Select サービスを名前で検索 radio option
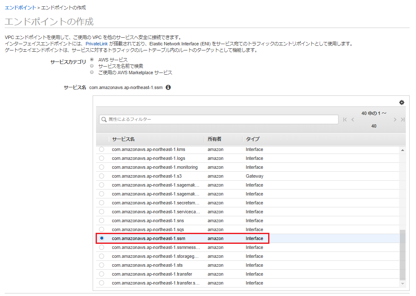This screenshot has height=296, width=416. tap(92, 66)
